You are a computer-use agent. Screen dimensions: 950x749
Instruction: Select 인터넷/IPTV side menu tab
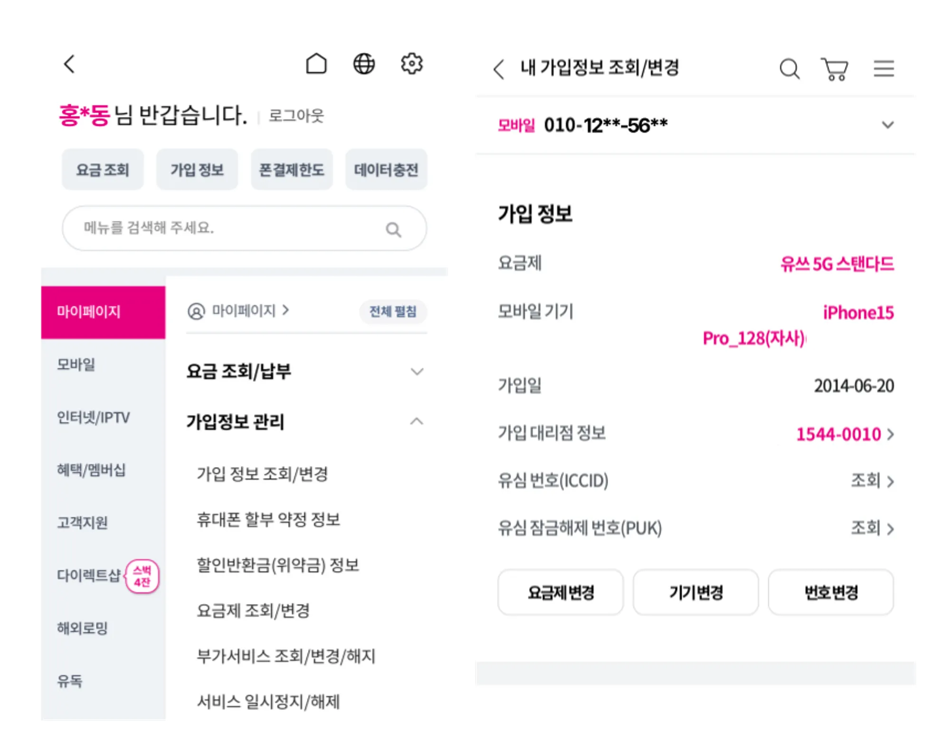click(x=103, y=417)
